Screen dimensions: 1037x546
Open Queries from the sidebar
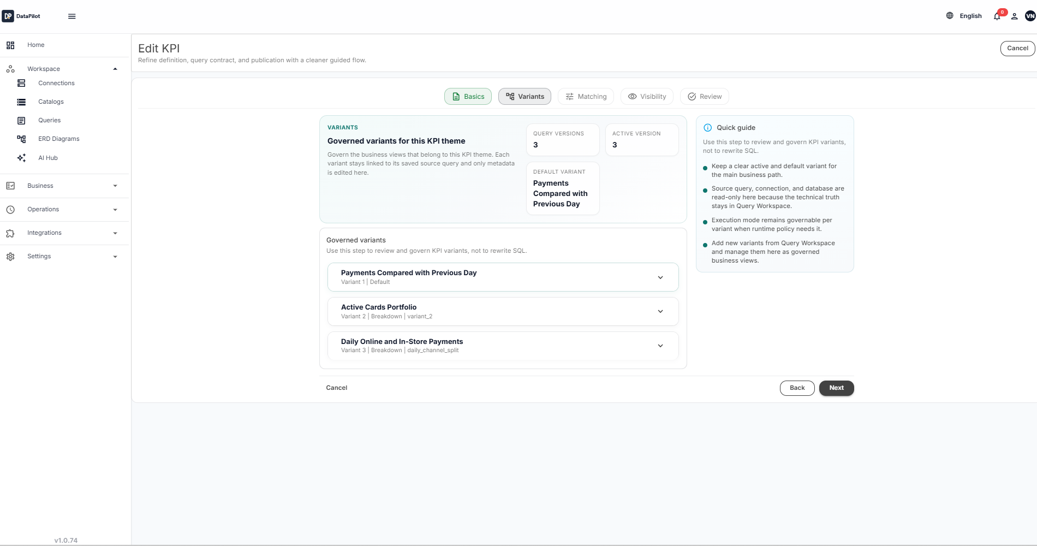49,120
